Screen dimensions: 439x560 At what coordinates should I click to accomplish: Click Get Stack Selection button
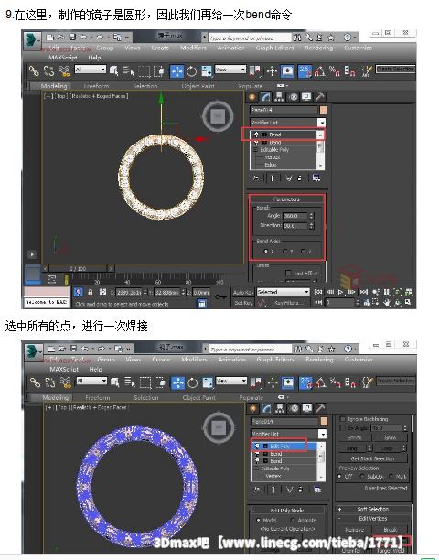[372, 458]
